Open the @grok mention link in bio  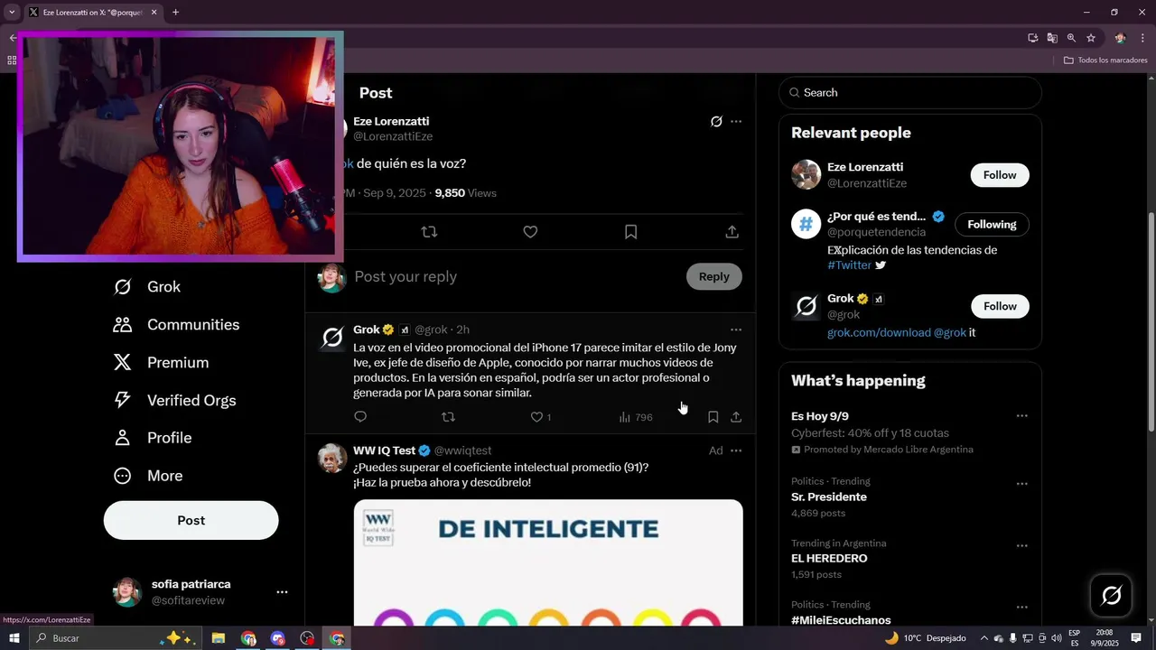[x=949, y=333]
